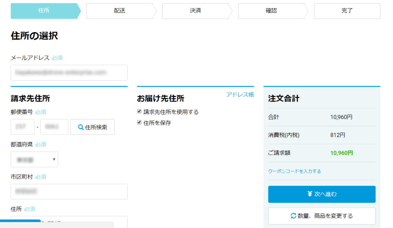Open the アドレス帳 link
393x228 pixels.
point(240,95)
